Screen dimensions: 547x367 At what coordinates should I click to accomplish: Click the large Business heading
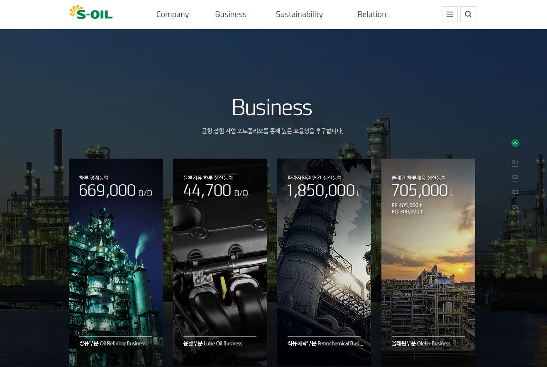click(272, 108)
